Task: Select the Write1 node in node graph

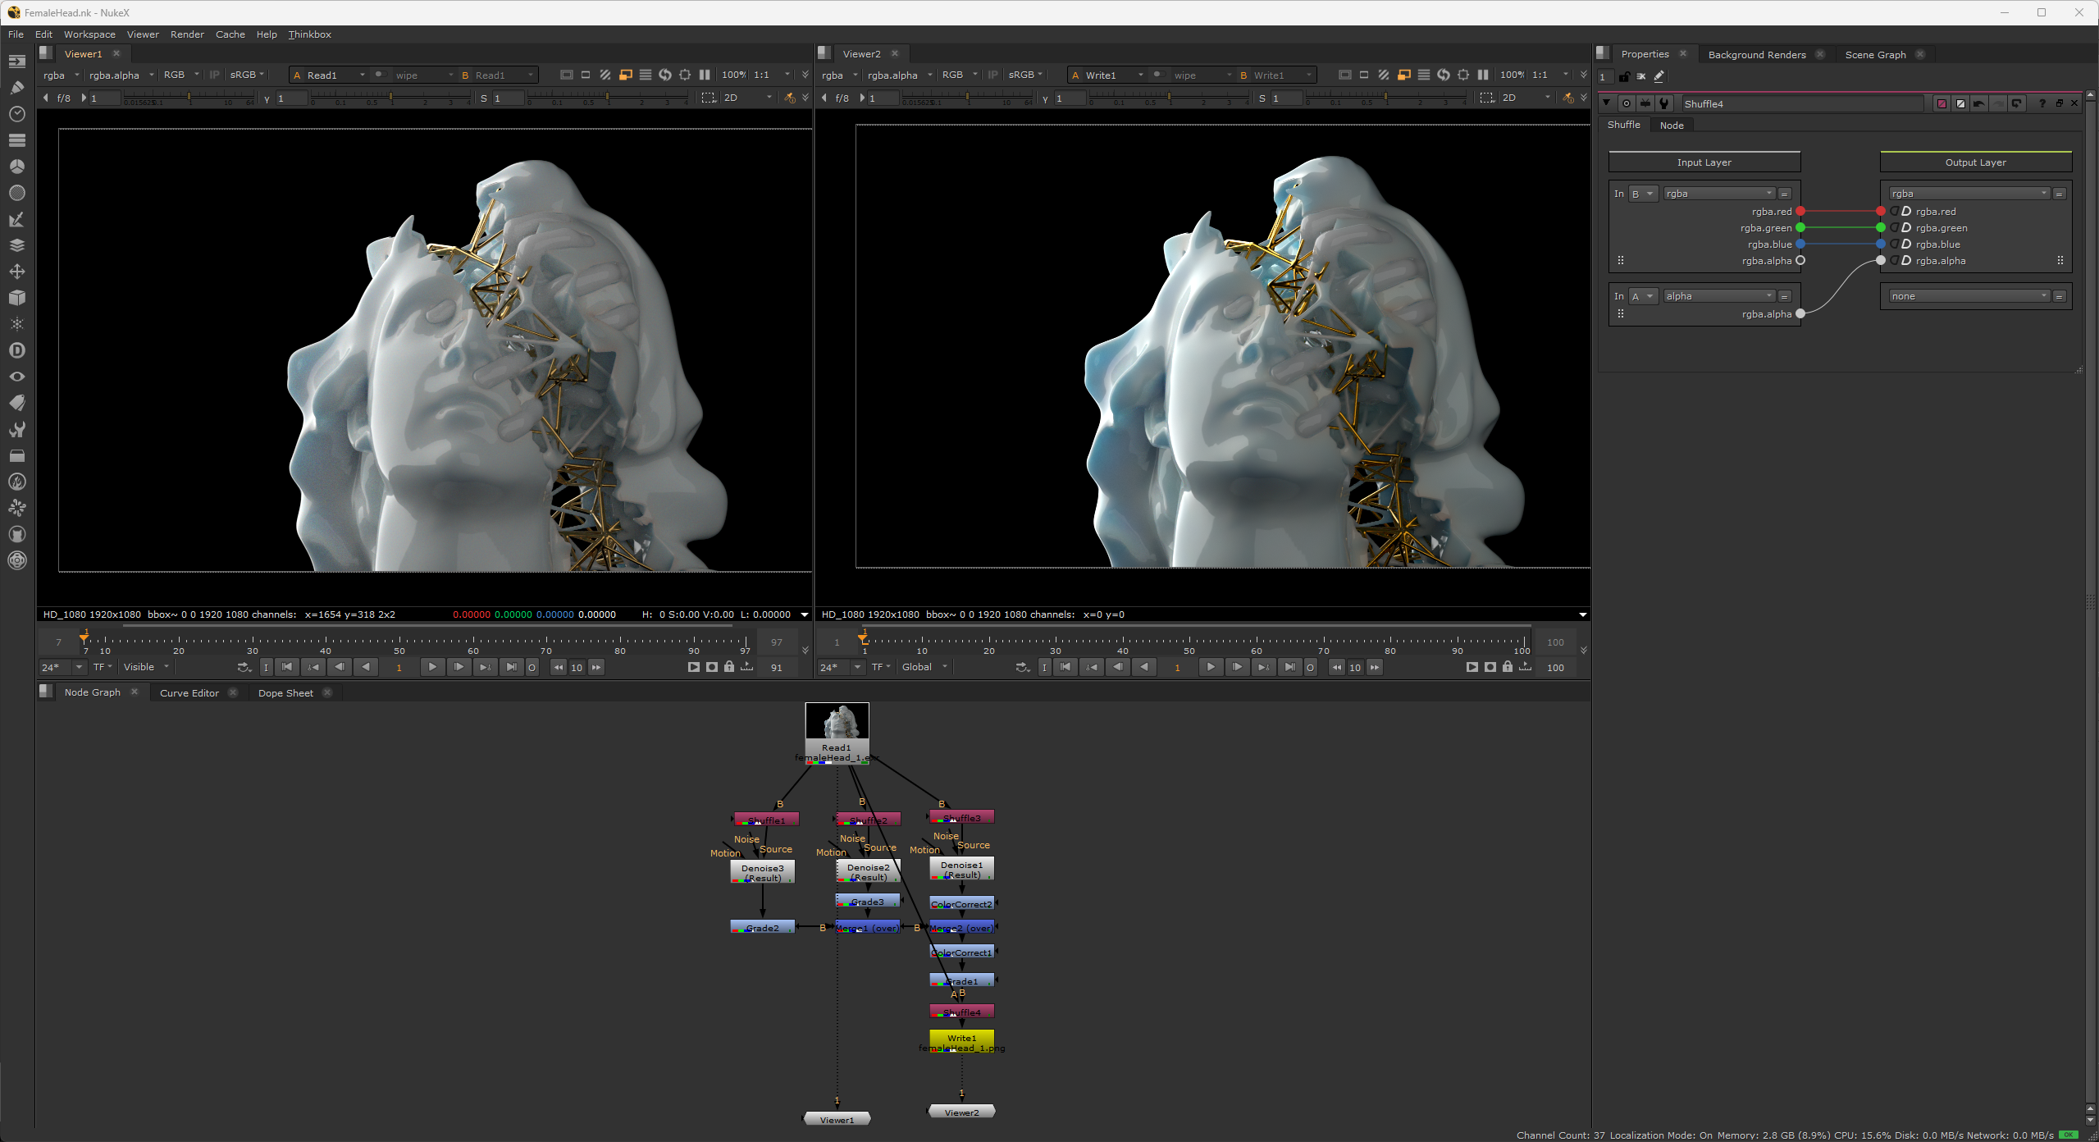Action: click(961, 1039)
